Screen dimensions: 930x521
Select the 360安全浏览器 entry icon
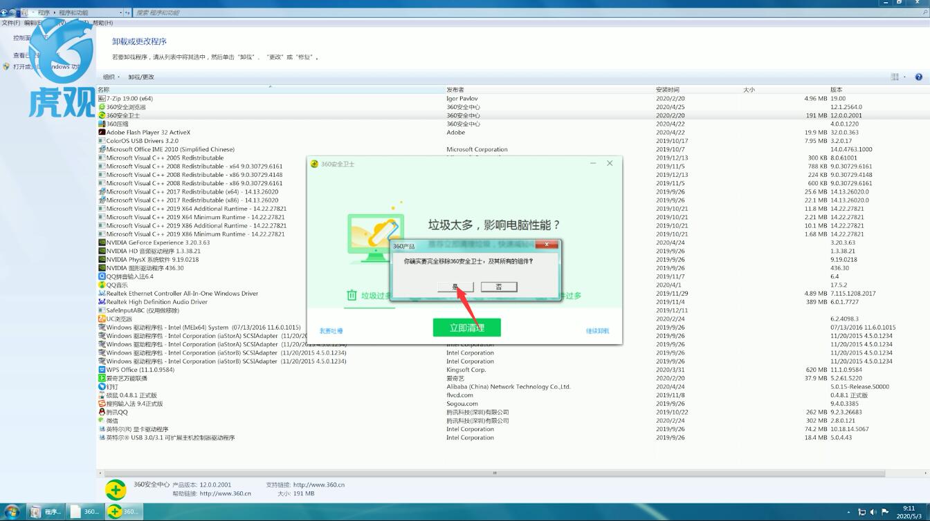click(102, 107)
